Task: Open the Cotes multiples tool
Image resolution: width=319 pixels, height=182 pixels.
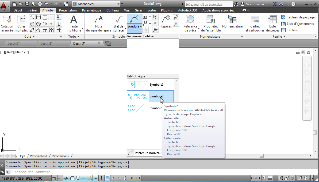Action: (x=21, y=23)
